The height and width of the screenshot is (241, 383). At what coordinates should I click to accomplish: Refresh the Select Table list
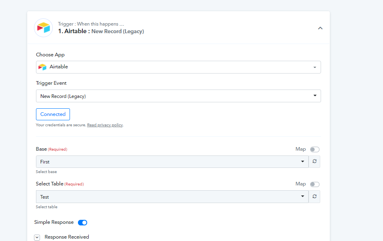tap(314, 197)
